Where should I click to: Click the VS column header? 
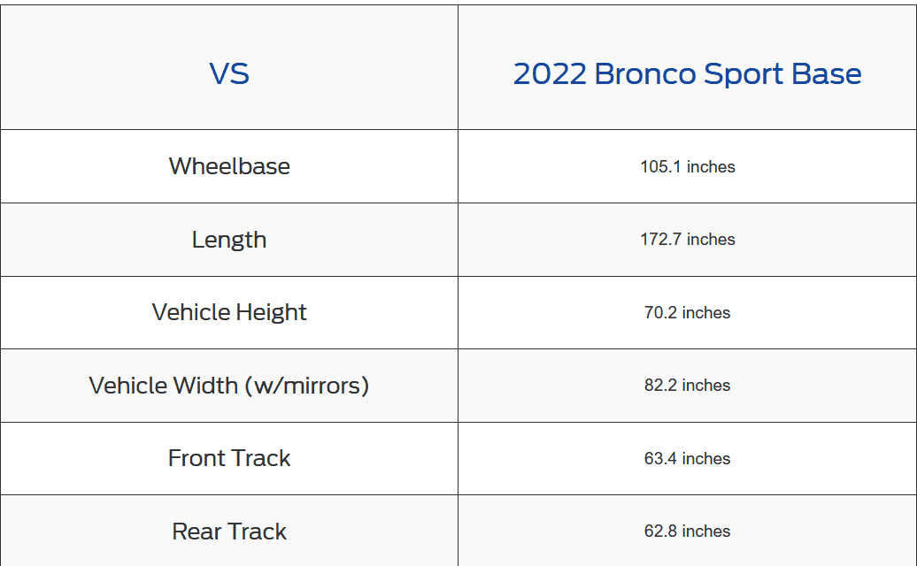click(229, 73)
